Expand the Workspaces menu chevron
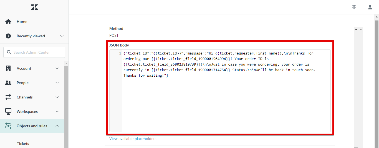379x148 pixels. coord(57,111)
